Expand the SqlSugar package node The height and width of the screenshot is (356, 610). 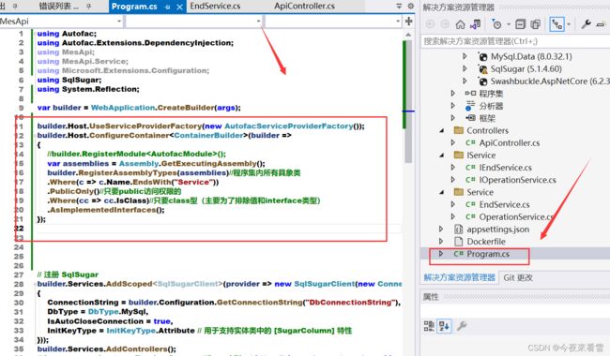point(465,68)
